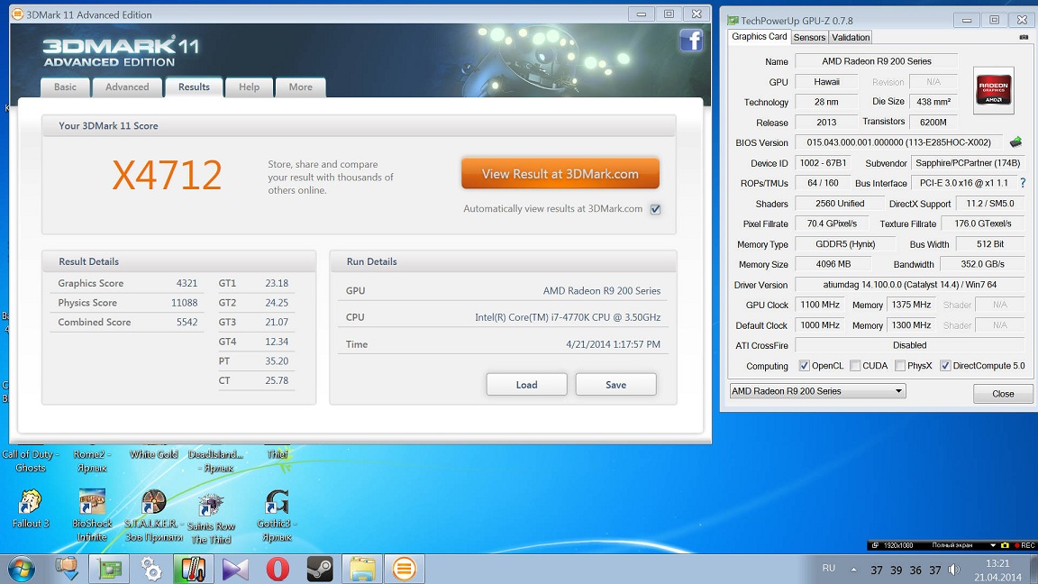This screenshot has width=1038, height=584.
Task: Click the Fallout 3 desktop shortcut
Action: [31, 508]
